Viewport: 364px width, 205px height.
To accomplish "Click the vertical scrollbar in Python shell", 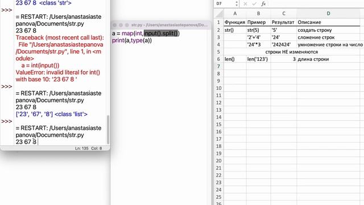I will (x=108, y=130).
